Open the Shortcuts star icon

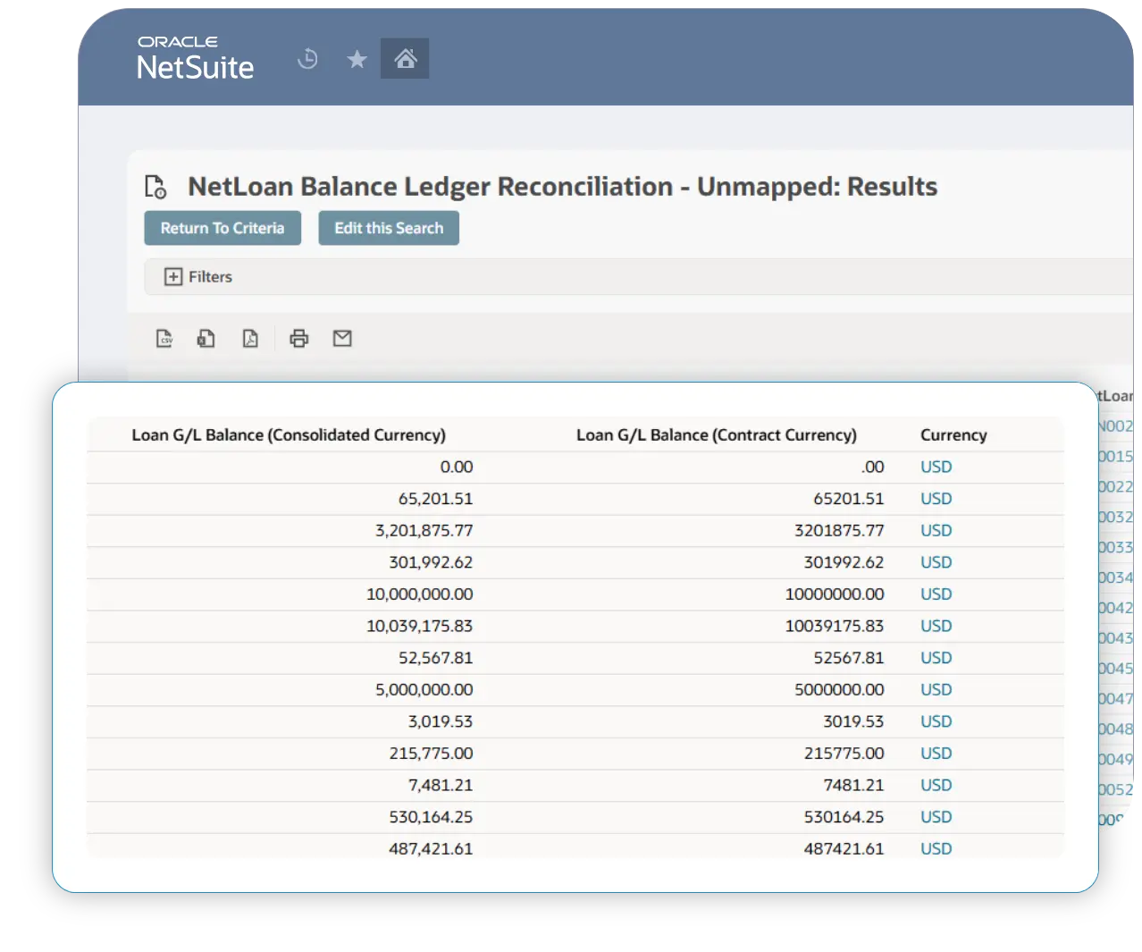coord(357,59)
